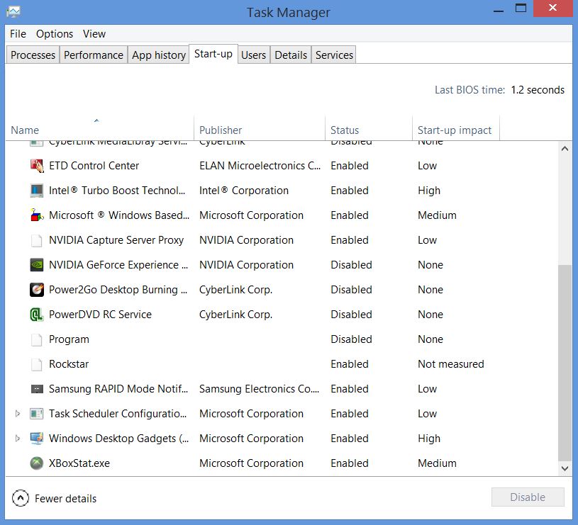The width and height of the screenshot is (578, 525).
Task: Select the Start-up tab
Action: [x=213, y=54]
